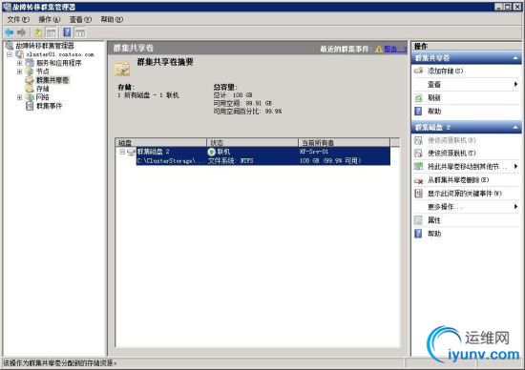Click the 服务和应用程序 tree icon
525x370 pixels.
click(x=30, y=63)
